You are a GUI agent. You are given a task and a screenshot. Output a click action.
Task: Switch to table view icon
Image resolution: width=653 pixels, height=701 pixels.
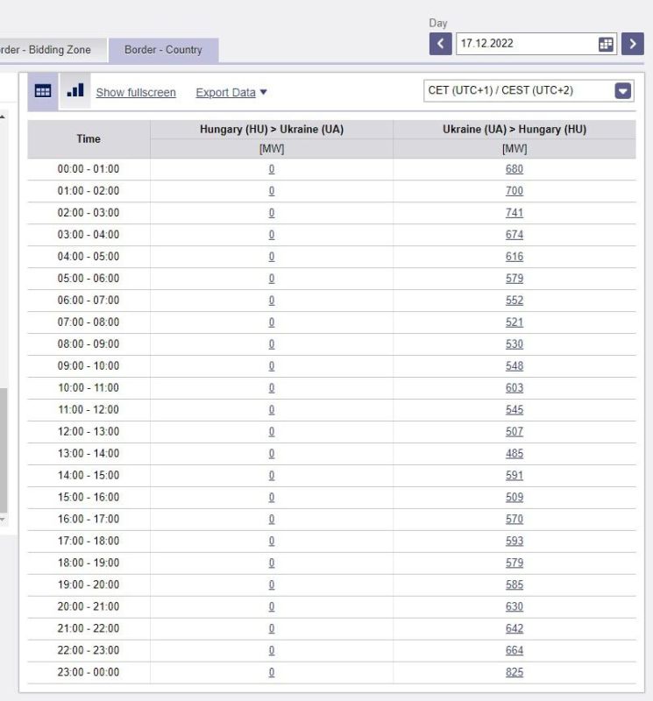click(42, 91)
